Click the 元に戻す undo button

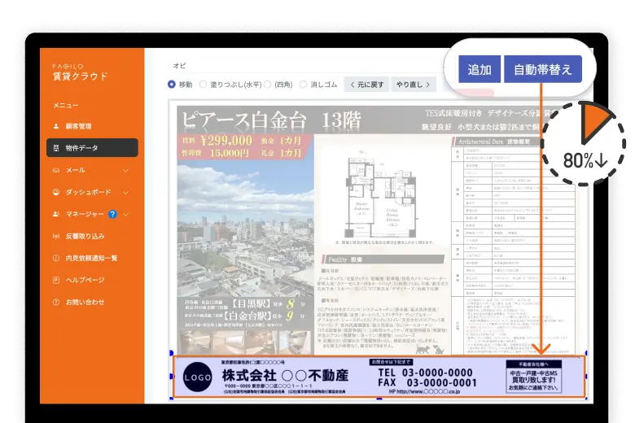coord(366,84)
